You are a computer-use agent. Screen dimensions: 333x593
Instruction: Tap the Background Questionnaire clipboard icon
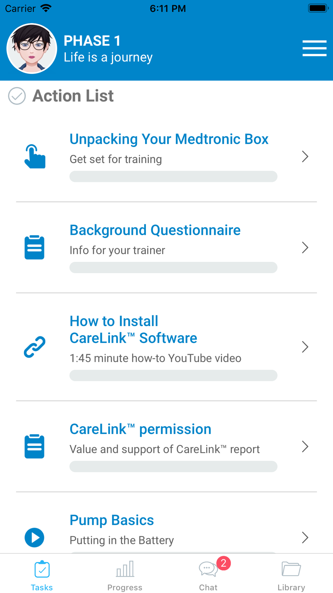click(x=34, y=247)
